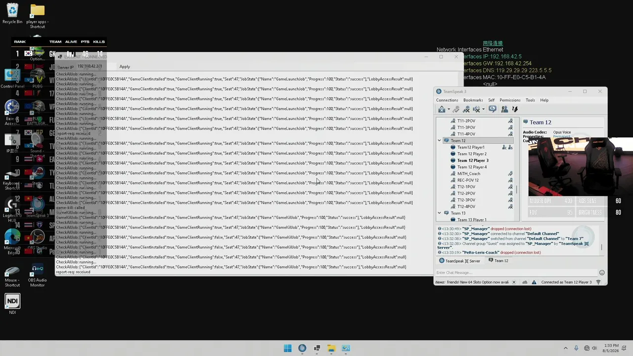Click the Windows Start button
Screen dimensions: 633x356
[288, 348]
